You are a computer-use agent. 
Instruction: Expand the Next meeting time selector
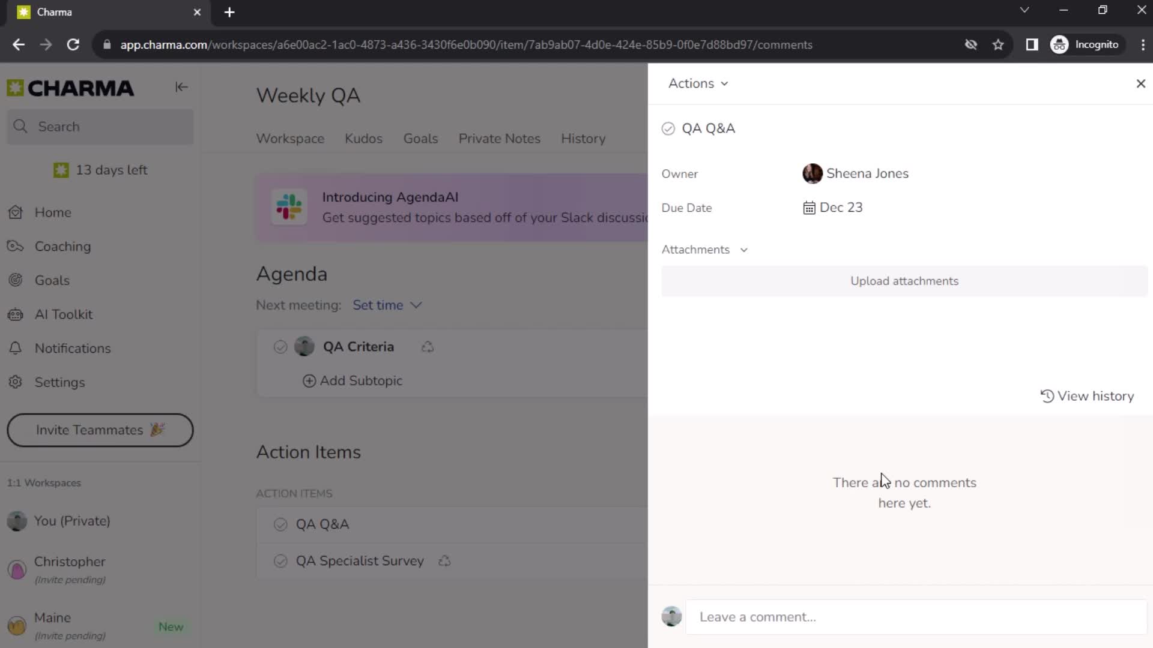[x=387, y=305]
